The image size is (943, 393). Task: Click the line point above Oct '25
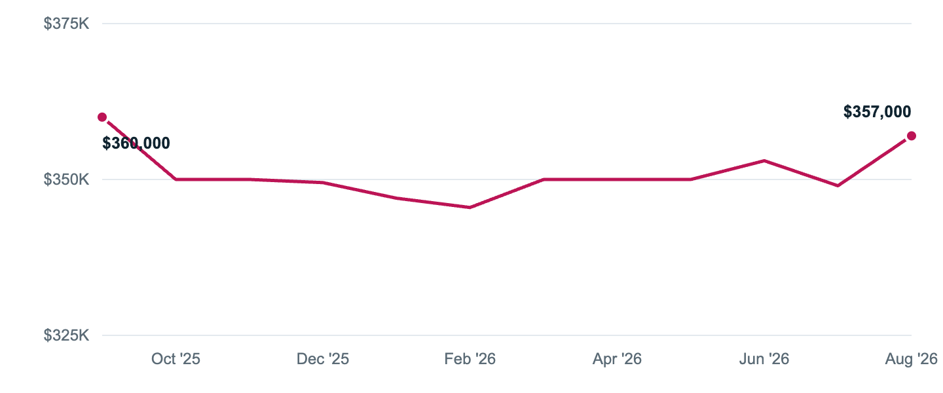[176, 179]
